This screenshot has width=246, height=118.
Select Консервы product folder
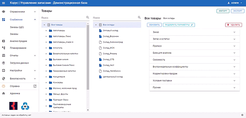(x=58, y=83)
